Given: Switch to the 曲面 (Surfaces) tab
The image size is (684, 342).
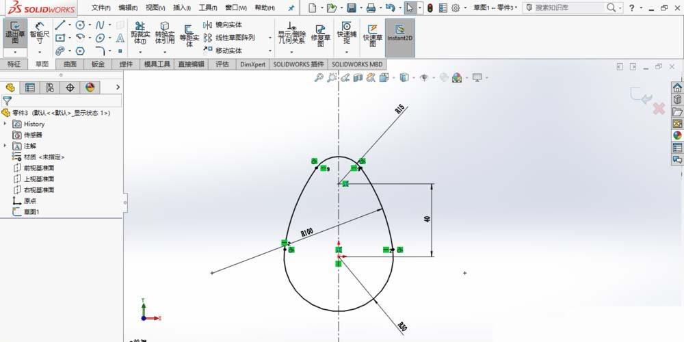Looking at the screenshot, I should click(70, 64).
